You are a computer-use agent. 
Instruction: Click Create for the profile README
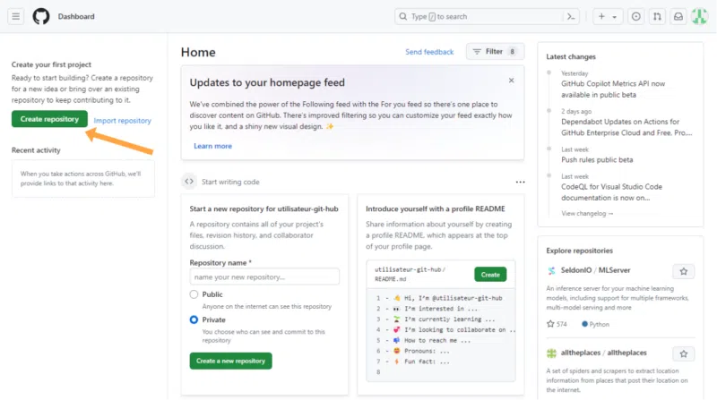490,274
